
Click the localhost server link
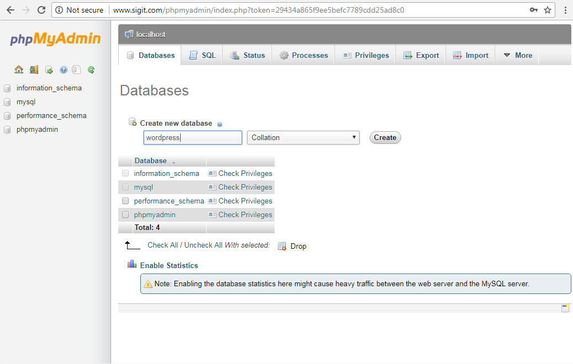[x=150, y=35]
